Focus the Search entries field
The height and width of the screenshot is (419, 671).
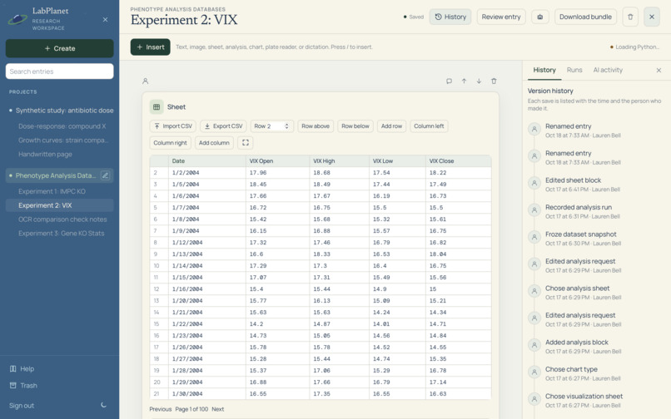tap(59, 71)
